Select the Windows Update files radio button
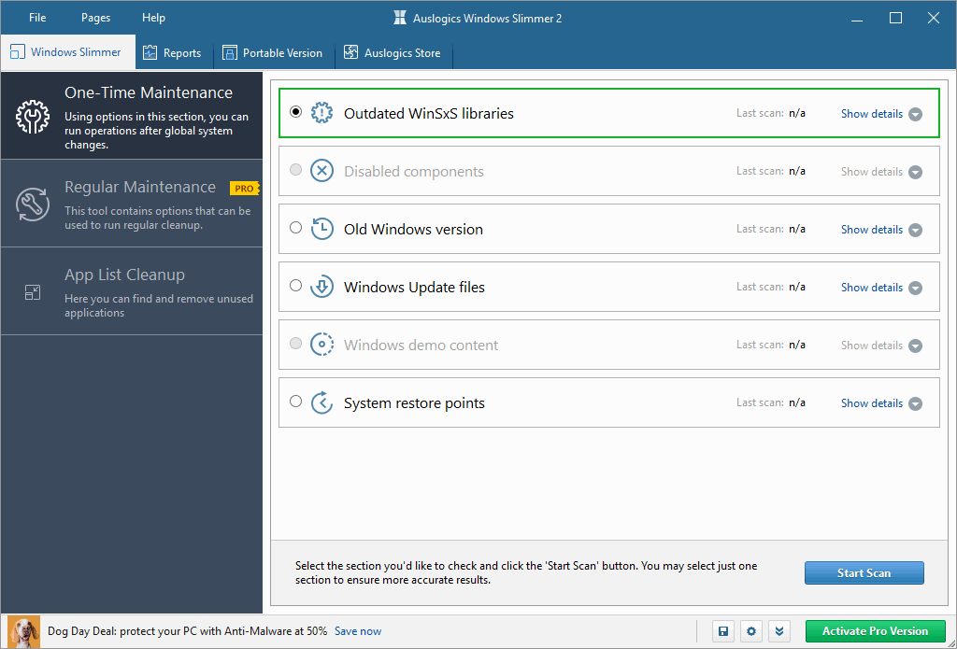This screenshot has width=957, height=649. 296,286
